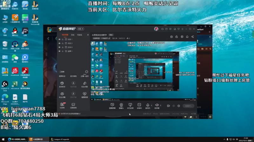Open the download tool in second toolbox row

pos(73,95)
